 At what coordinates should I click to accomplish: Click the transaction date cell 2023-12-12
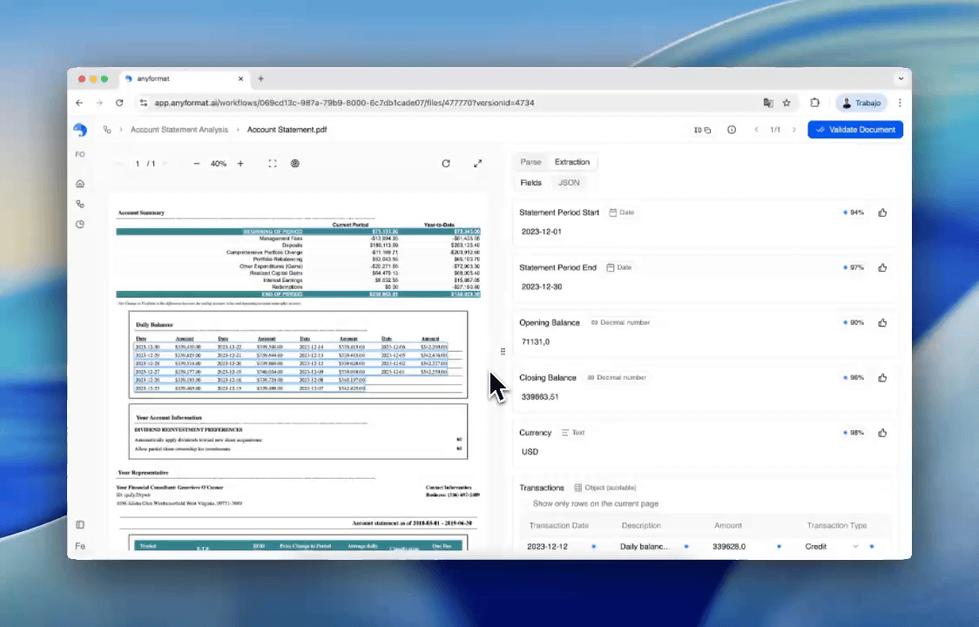547,546
